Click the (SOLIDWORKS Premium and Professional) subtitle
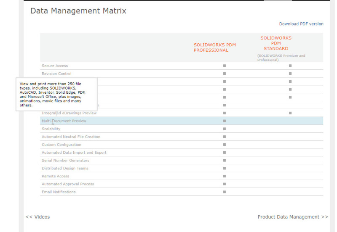 [x=281, y=58]
